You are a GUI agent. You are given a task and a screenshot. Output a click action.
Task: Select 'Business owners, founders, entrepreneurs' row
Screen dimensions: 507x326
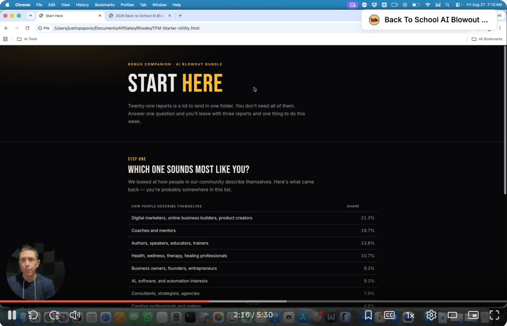coord(253,268)
